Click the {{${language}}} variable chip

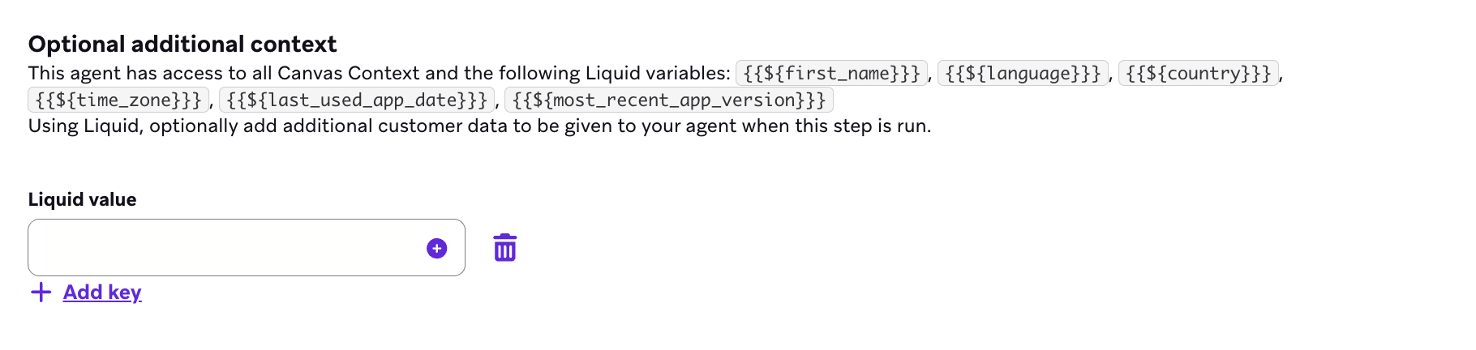pyautogui.click(x=1023, y=74)
